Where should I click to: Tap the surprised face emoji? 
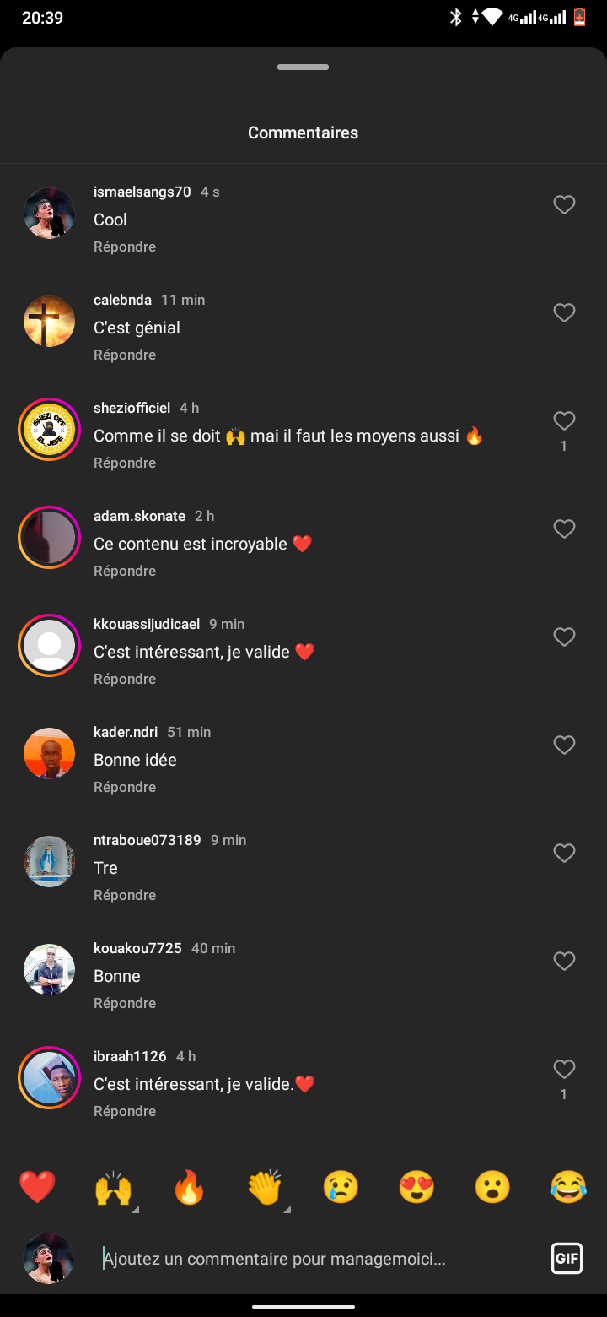pyautogui.click(x=492, y=1187)
